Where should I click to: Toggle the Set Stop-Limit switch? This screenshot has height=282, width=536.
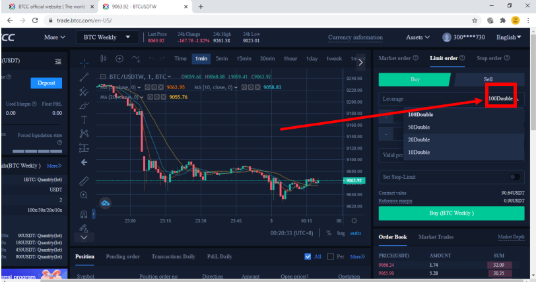[x=514, y=177]
